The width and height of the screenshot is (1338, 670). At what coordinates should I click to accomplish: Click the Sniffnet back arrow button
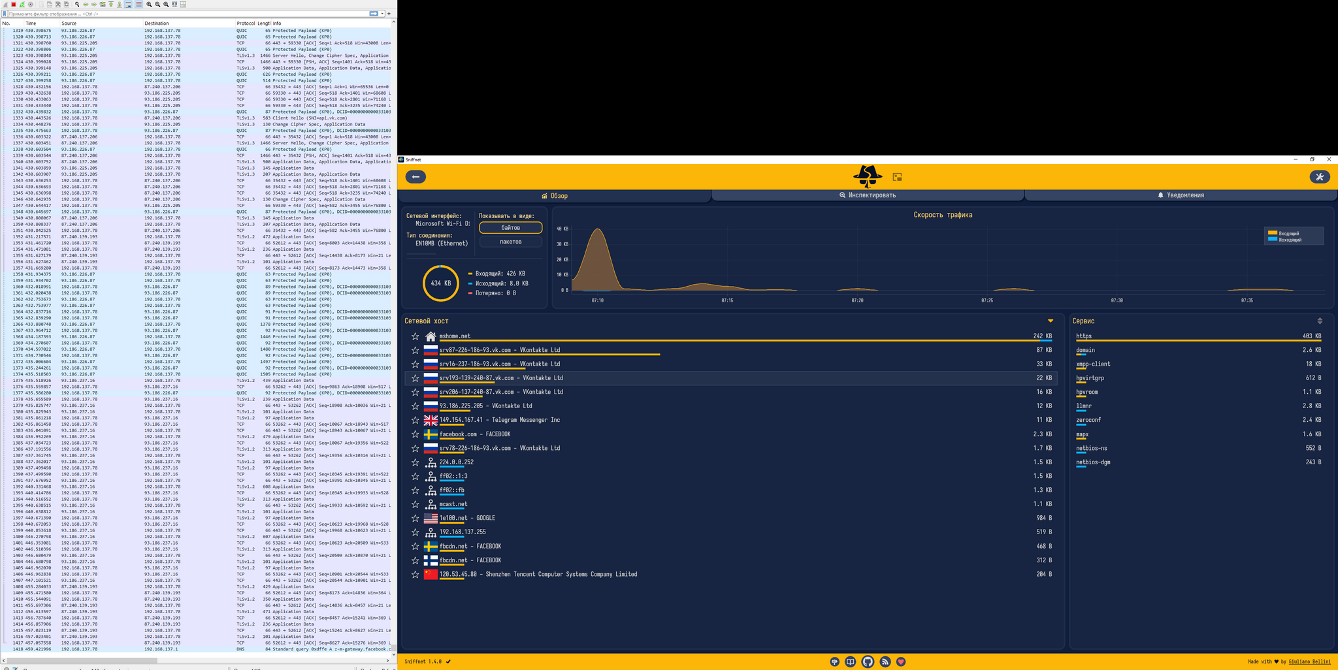(416, 177)
